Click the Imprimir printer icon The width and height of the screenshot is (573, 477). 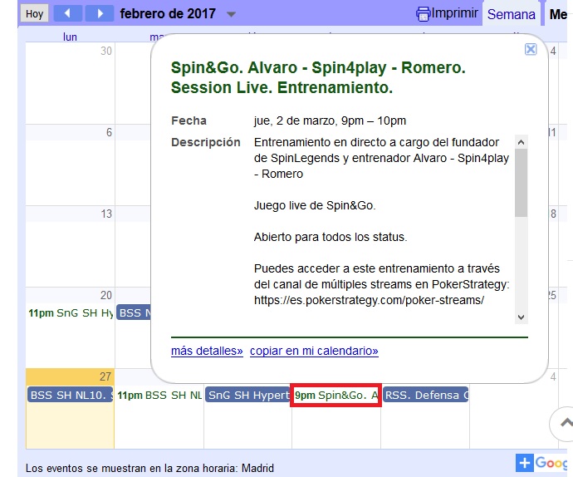pos(423,14)
